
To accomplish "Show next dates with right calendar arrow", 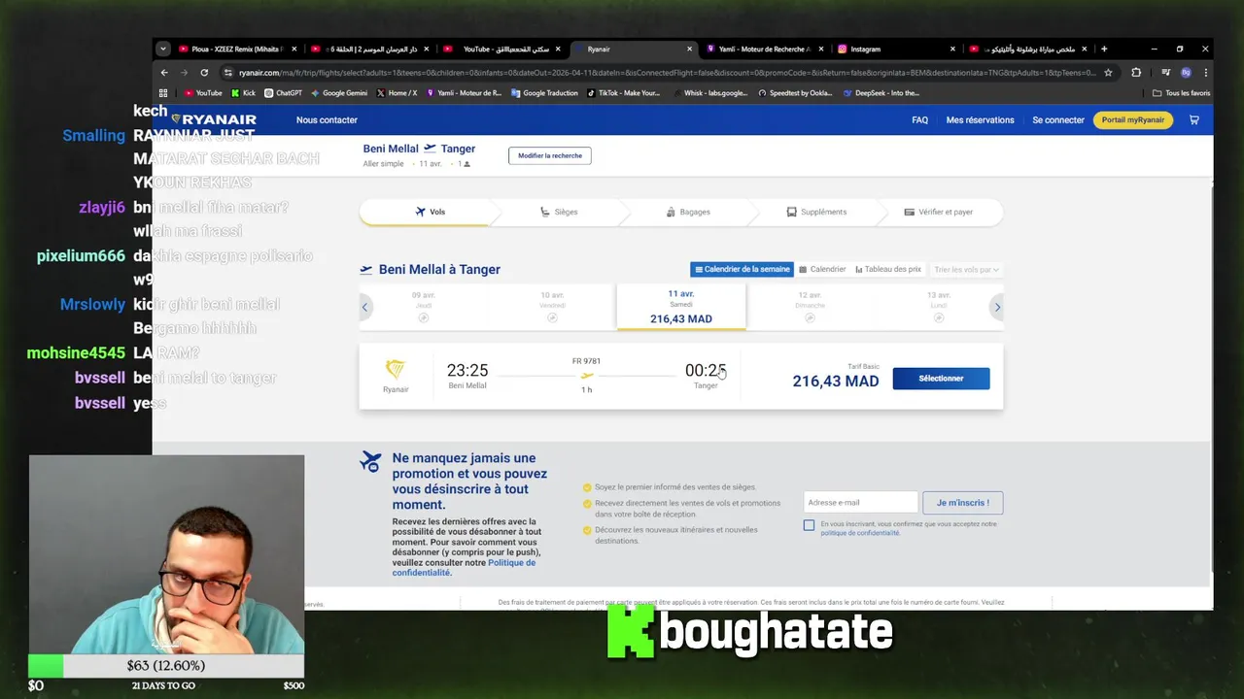I will click(997, 308).
